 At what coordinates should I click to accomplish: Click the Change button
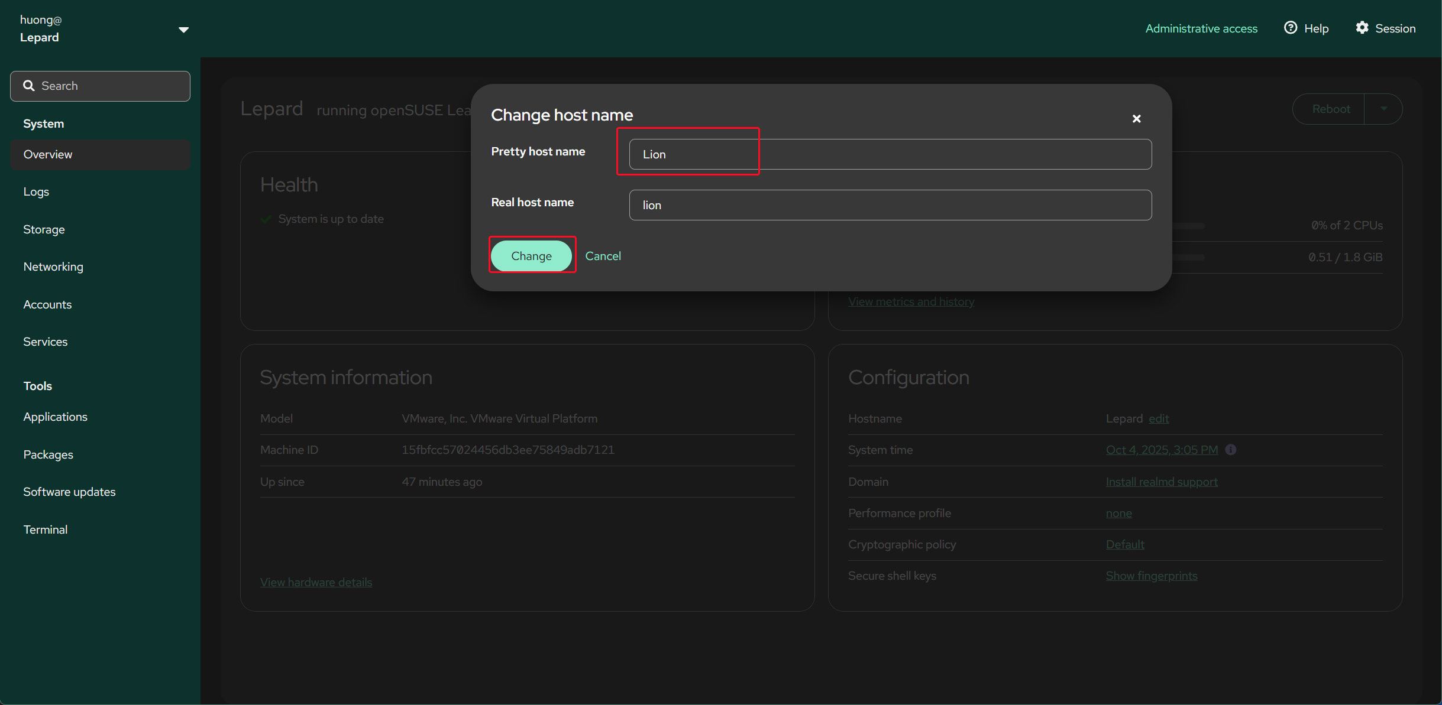click(x=531, y=256)
